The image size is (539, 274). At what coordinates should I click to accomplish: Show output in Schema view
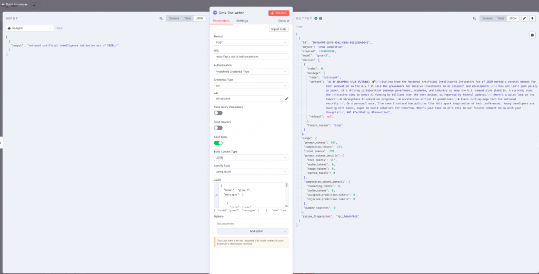point(487,18)
